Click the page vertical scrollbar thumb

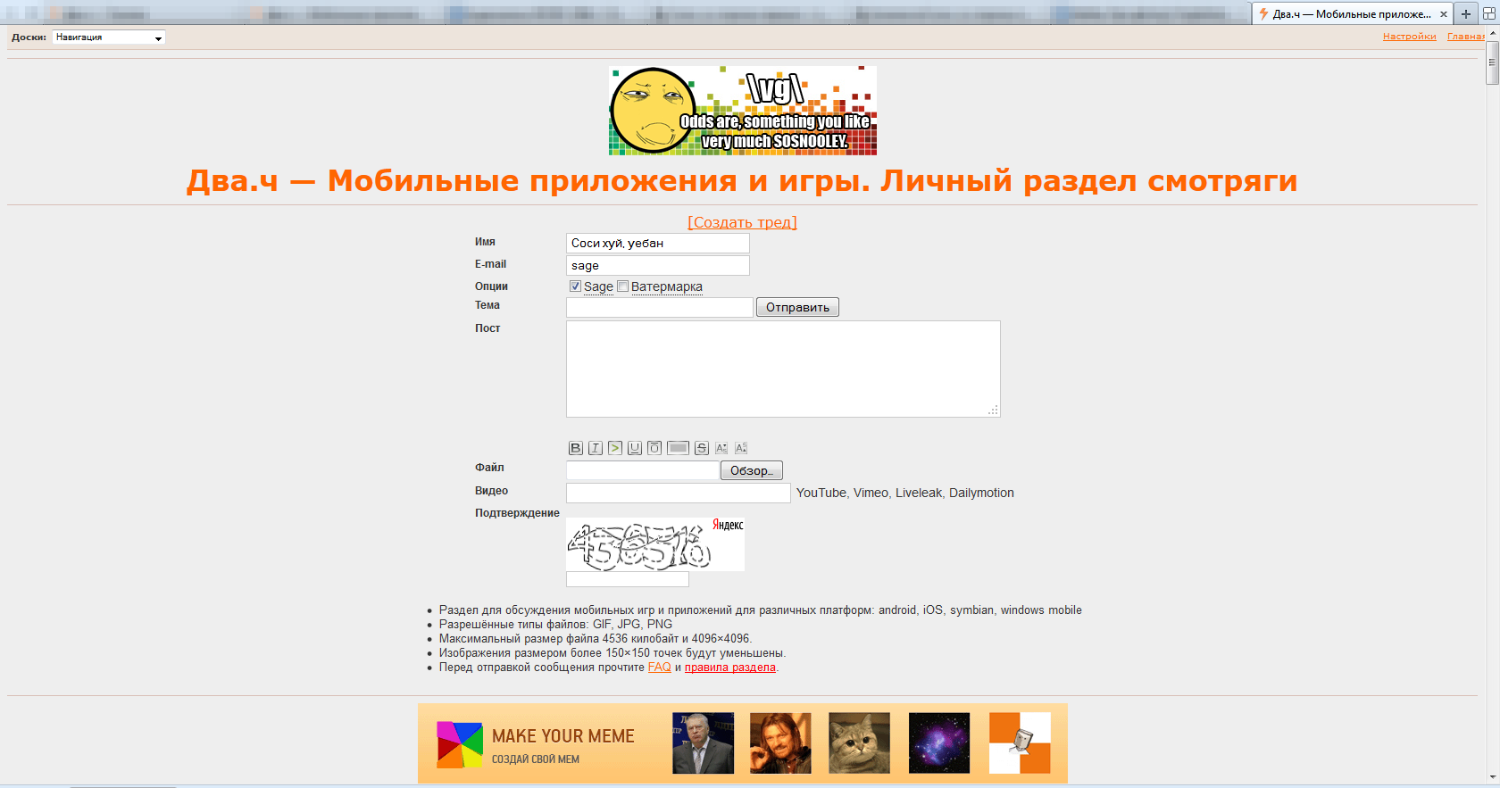click(1492, 62)
